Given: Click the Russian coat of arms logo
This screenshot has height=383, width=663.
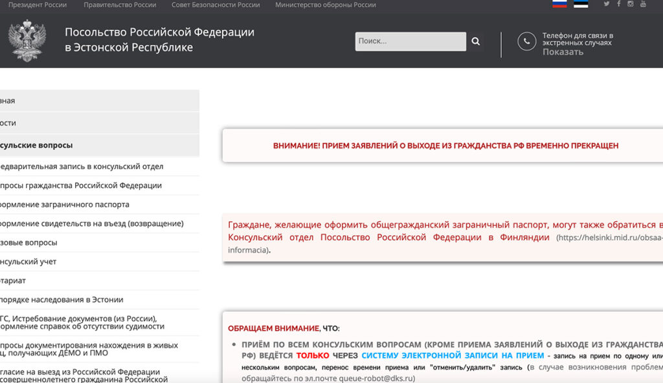Looking at the screenshot, I should 27,40.
